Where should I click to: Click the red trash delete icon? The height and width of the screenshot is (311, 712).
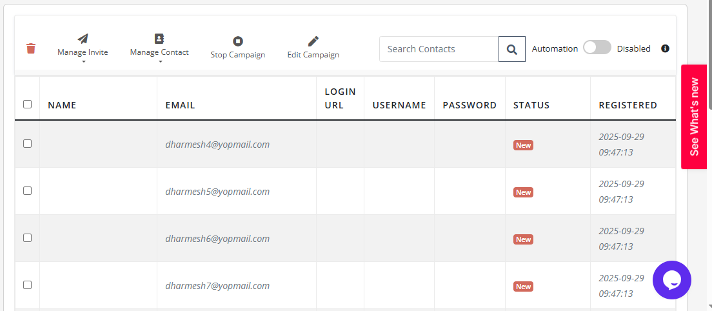click(x=31, y=48)
